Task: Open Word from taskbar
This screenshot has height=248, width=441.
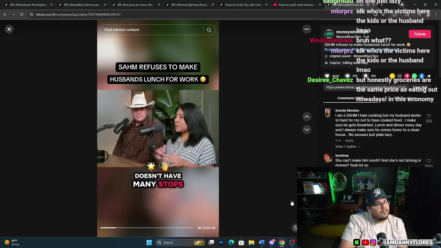Action: click(261, 242)
